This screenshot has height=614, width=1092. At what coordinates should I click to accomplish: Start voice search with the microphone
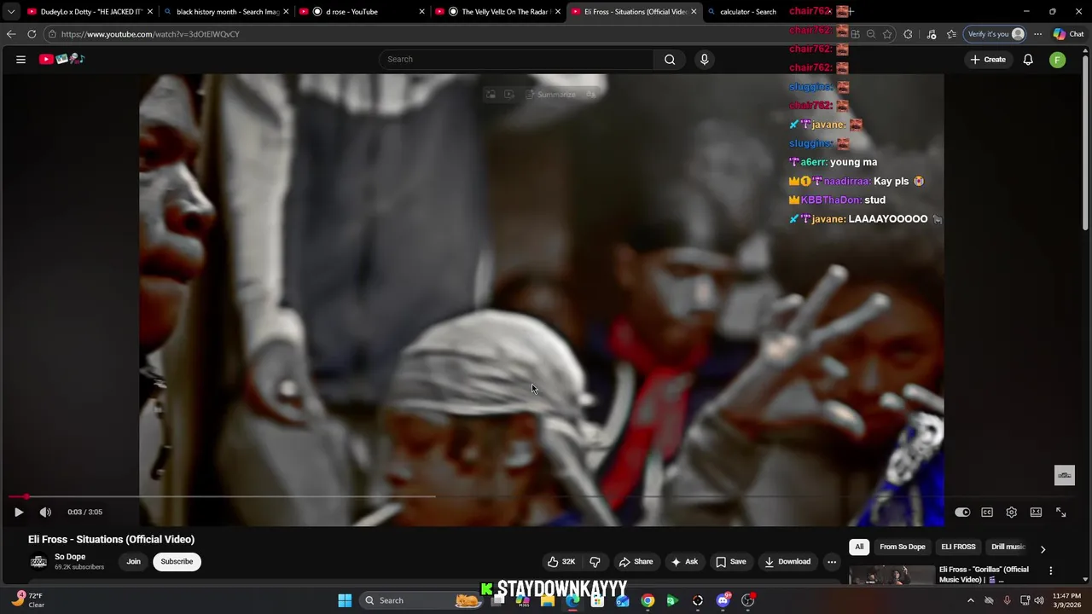704,59
